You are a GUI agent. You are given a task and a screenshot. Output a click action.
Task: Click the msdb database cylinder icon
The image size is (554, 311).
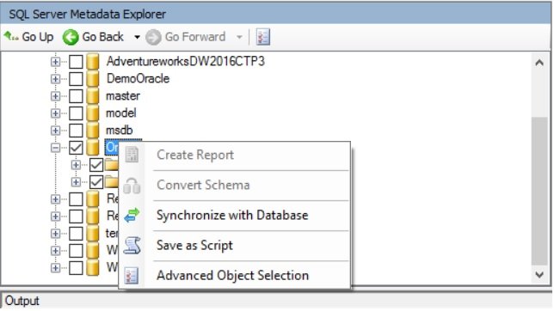pos(93,131)
